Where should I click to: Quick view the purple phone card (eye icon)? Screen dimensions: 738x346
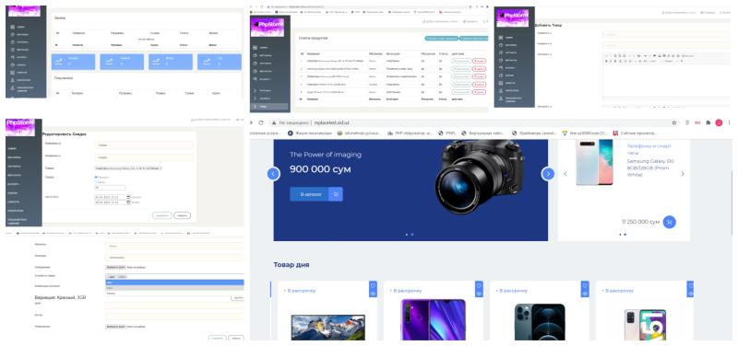point(479,294)
